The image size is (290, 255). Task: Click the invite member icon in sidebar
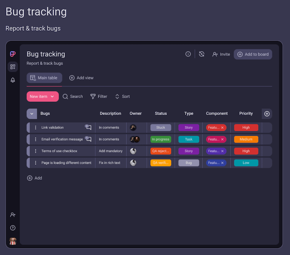(13, 214)
